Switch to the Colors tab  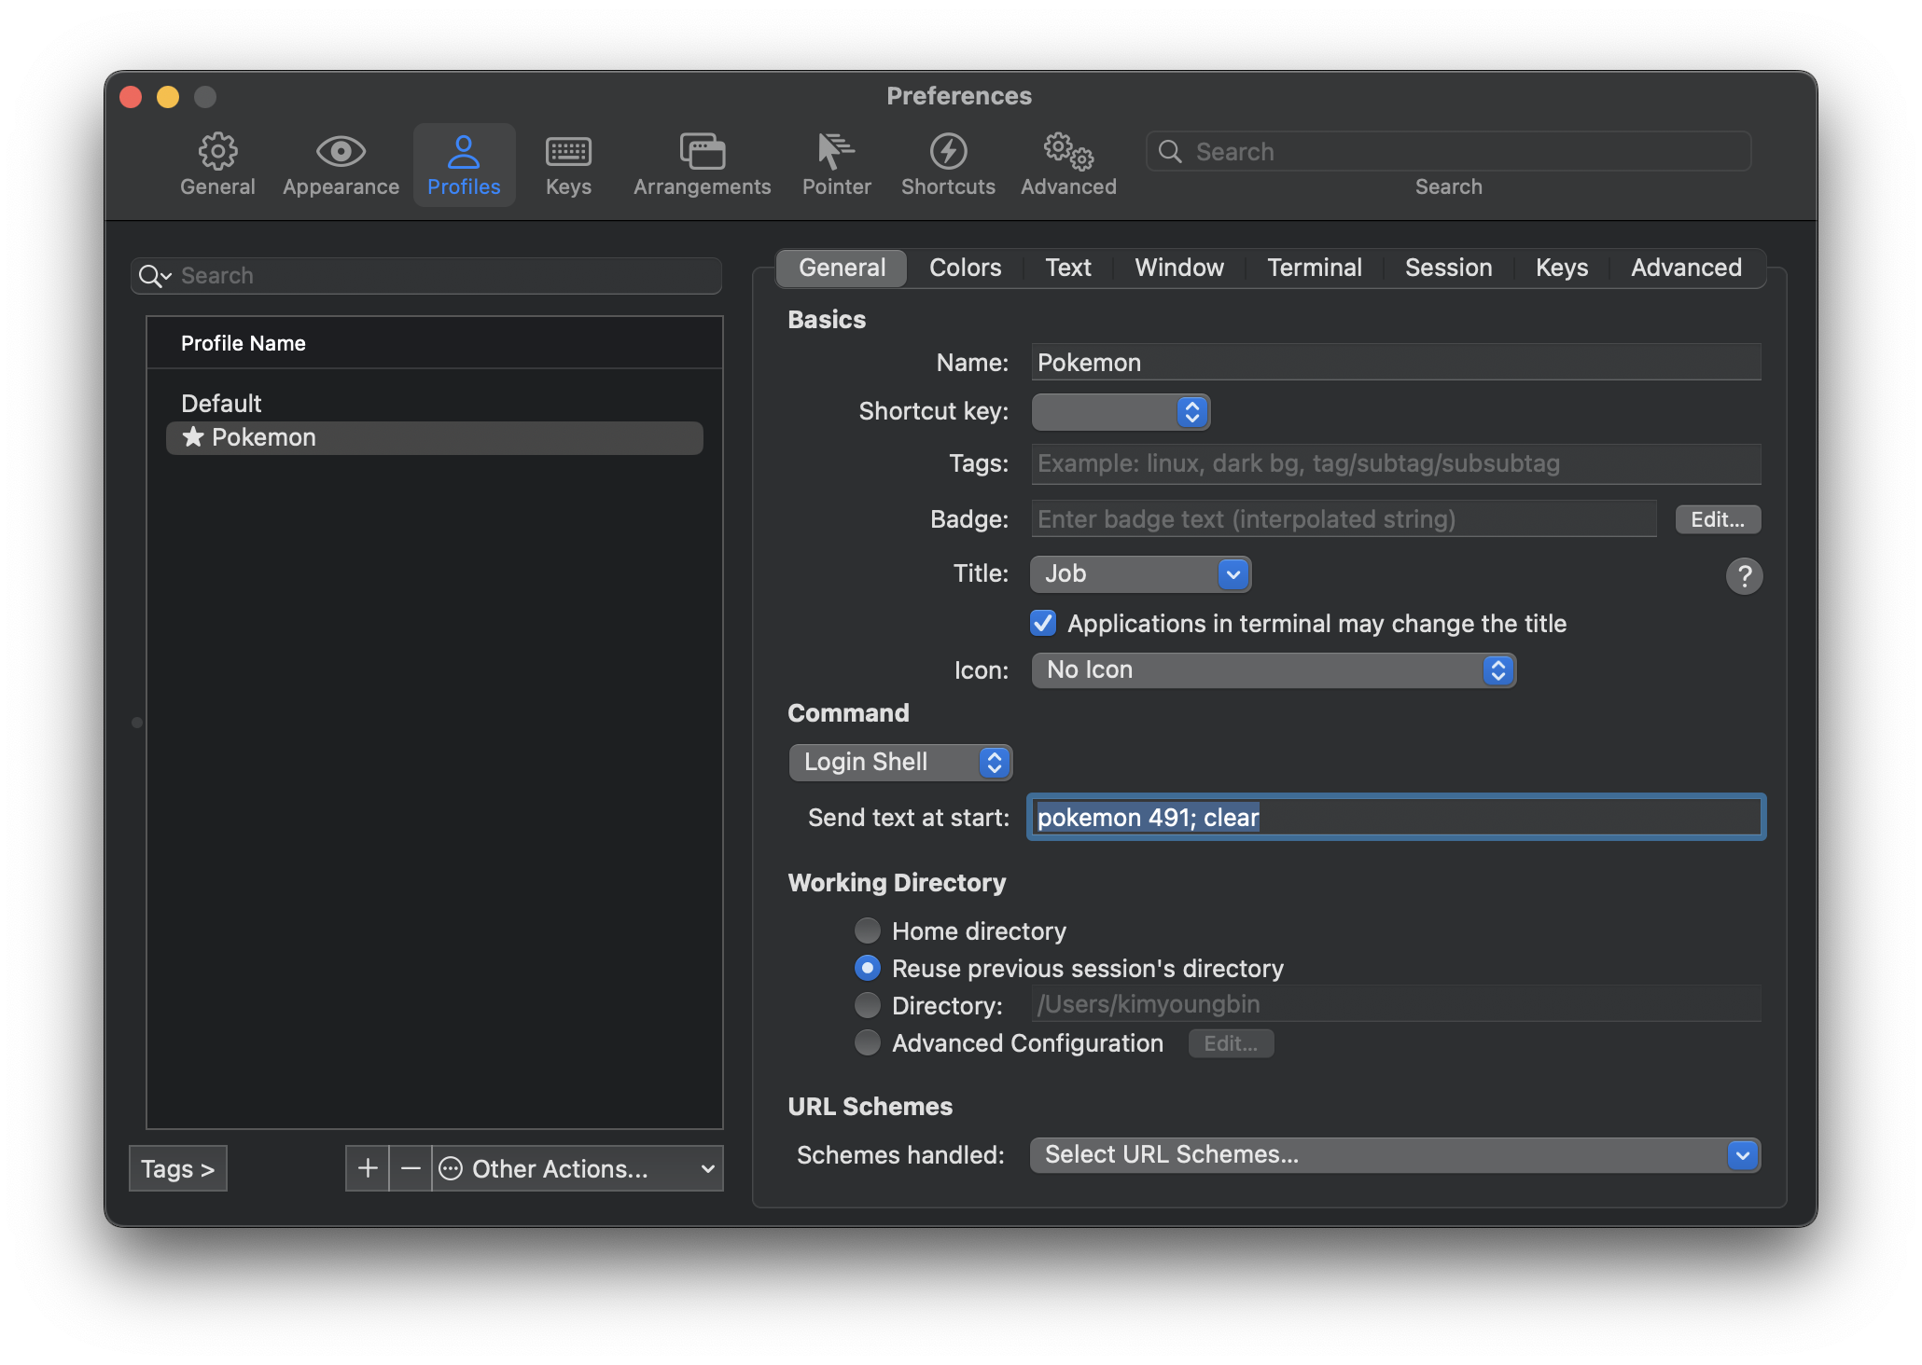(965, 268)
